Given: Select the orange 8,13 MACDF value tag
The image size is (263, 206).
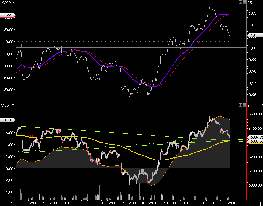Looking at the screenshot, I should coord(7,120).
